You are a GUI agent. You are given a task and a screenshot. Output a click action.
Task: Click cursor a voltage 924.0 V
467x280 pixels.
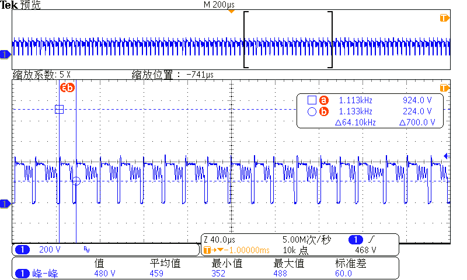(x=417, y=100)
